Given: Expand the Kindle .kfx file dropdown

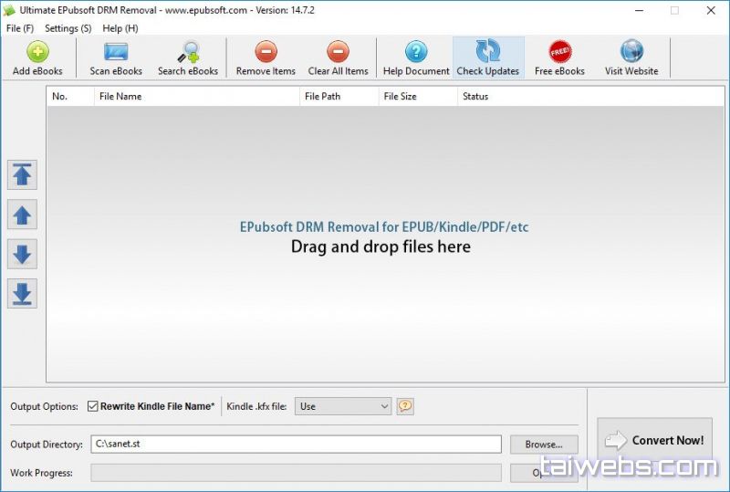Looking at the screenshot, I should [383, 406].
